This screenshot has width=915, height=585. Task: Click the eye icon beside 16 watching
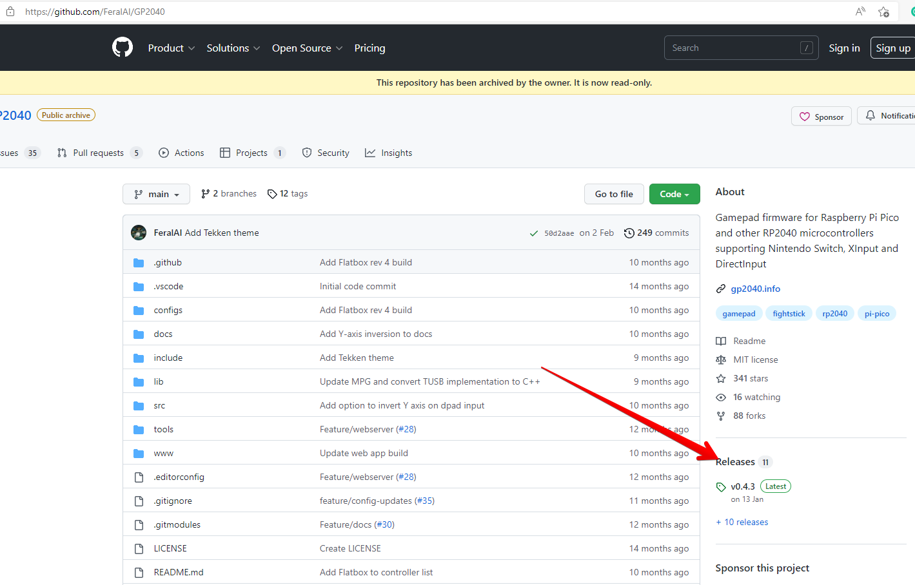721,397
